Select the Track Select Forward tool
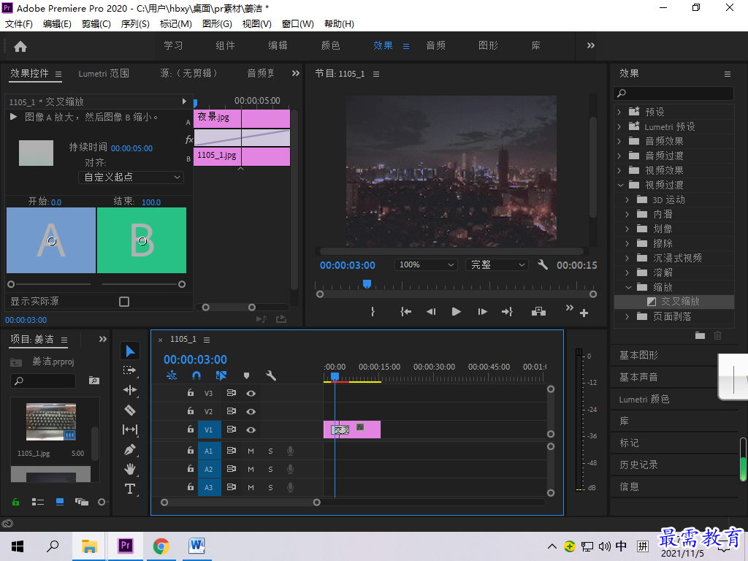This screenshot has width=748, height=561. pos(130,370)
